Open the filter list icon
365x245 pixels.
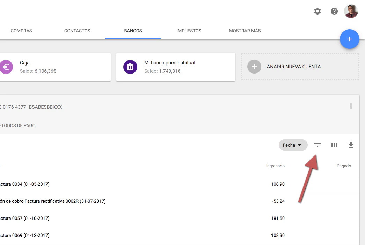click(317, 145)
